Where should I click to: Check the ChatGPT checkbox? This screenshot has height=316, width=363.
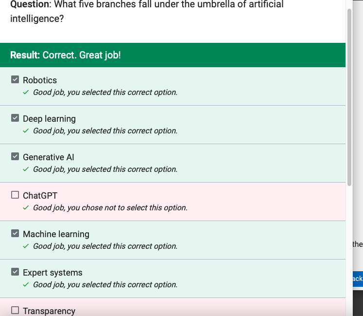pos(15,195)
